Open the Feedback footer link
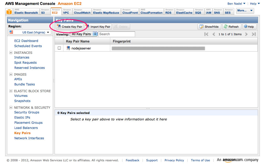The image size is (265, 167). pyautogui.click(x=132, y=160)
